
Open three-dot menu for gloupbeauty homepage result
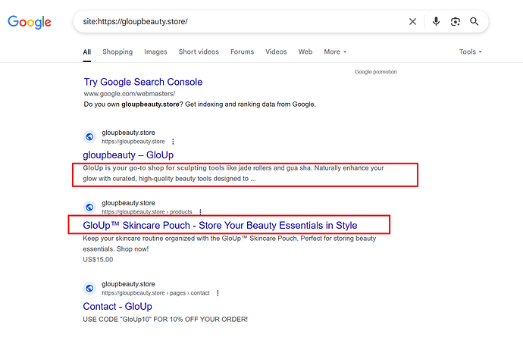click(x=173, y=142)
